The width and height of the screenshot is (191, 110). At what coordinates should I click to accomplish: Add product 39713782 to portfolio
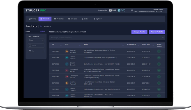(x=159, y=83)
